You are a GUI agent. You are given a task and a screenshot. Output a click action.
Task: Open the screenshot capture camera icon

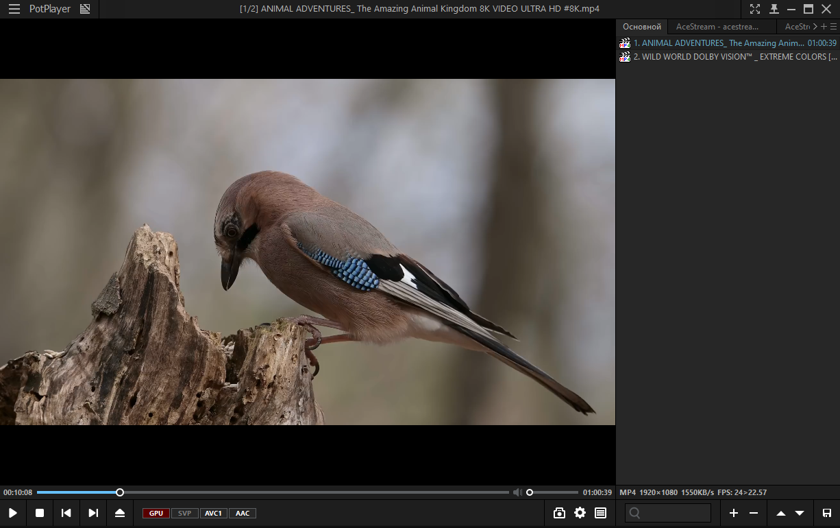pos(559,513)
